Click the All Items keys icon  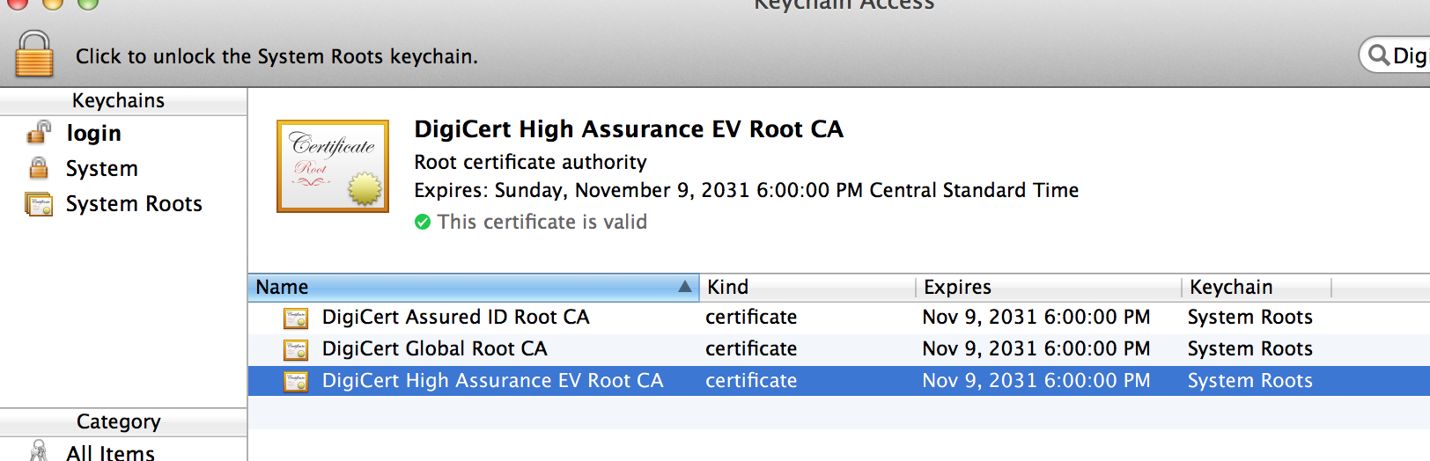tap(39, 451)
